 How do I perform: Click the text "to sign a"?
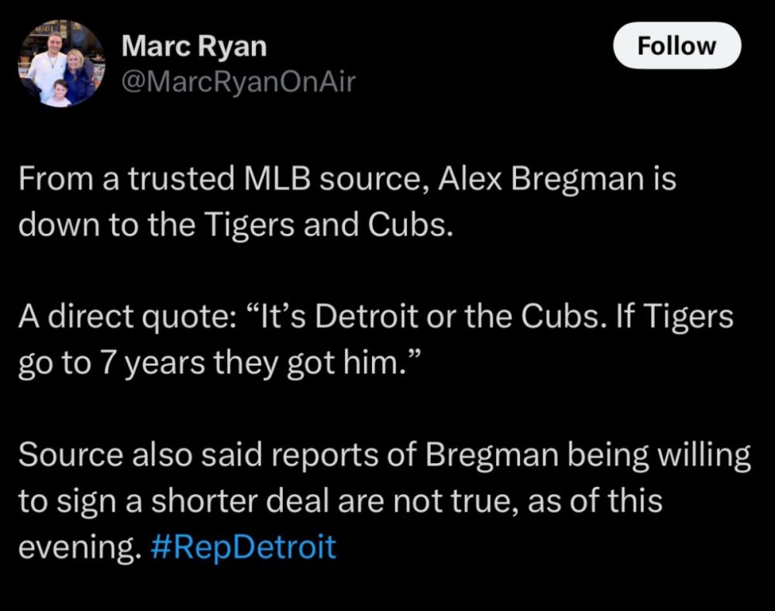pyautogui.click(x=68, y=501)
